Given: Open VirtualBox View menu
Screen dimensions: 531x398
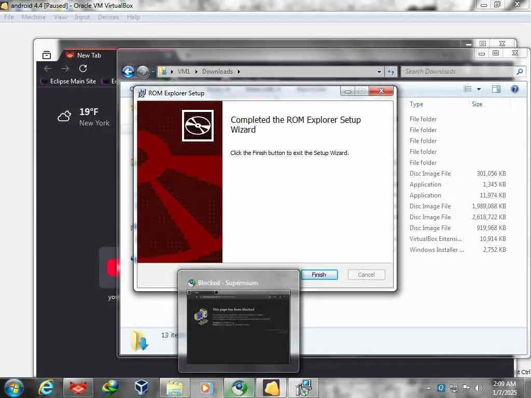Looking at the screenshot, I should pyautogui.click(x=60, y=17).
